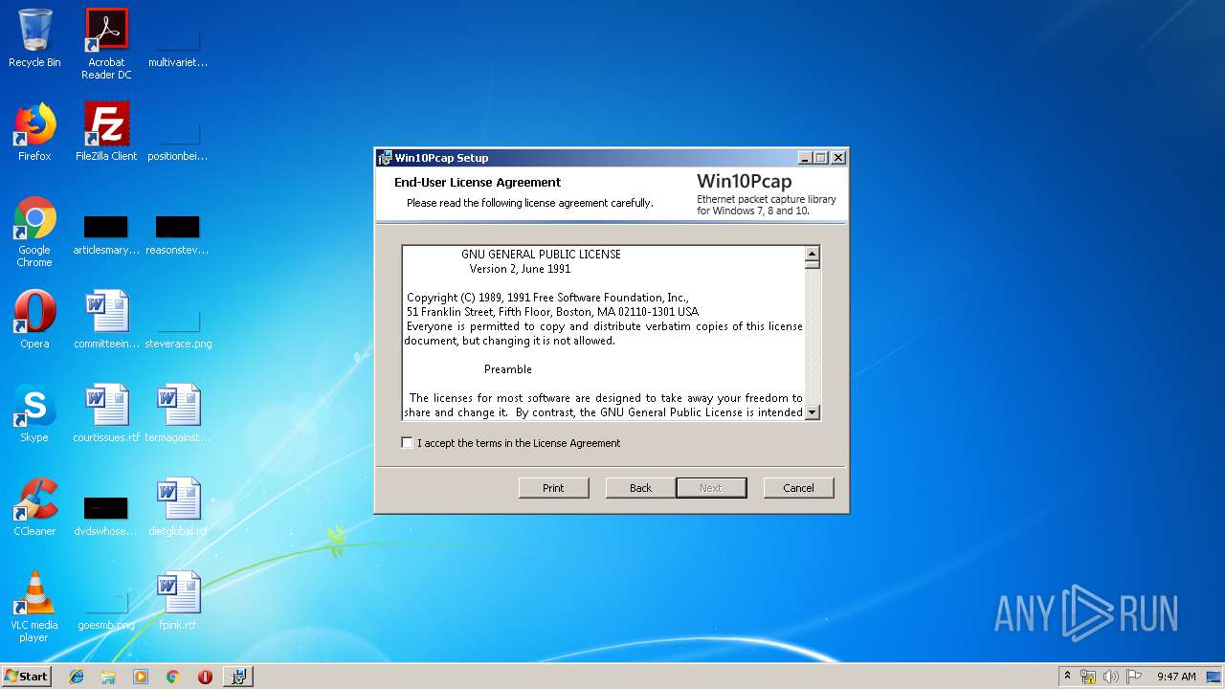
Task: Select the positionbei… desktop file
Action: click(x=178, y=142)
